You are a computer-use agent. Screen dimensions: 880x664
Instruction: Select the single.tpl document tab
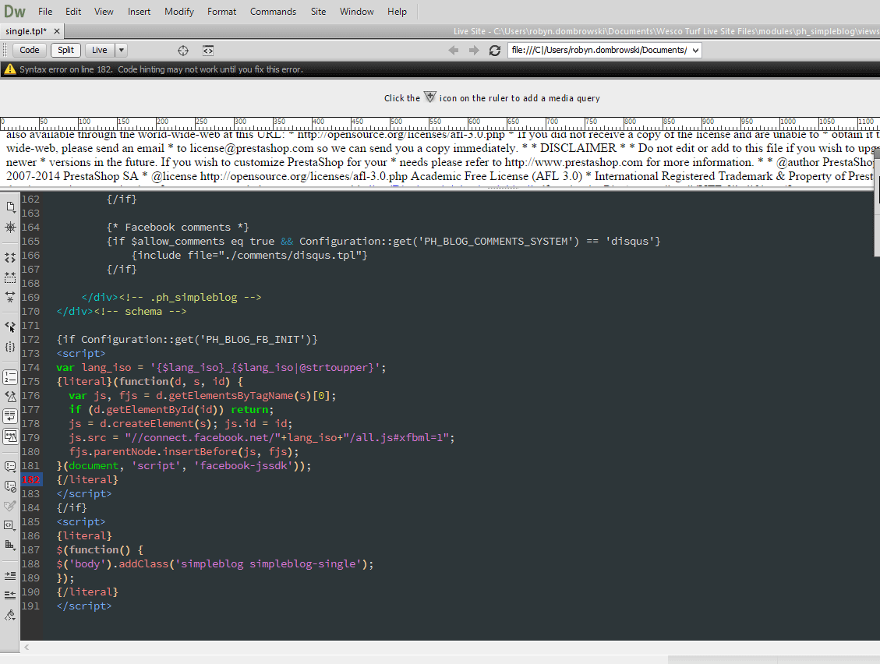click(27, 31)
